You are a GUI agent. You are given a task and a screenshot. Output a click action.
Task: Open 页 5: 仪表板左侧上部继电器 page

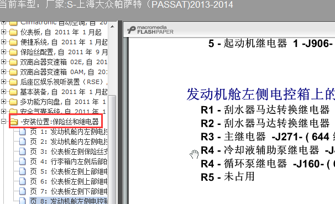pyautogui.click(x=69, y=171)
